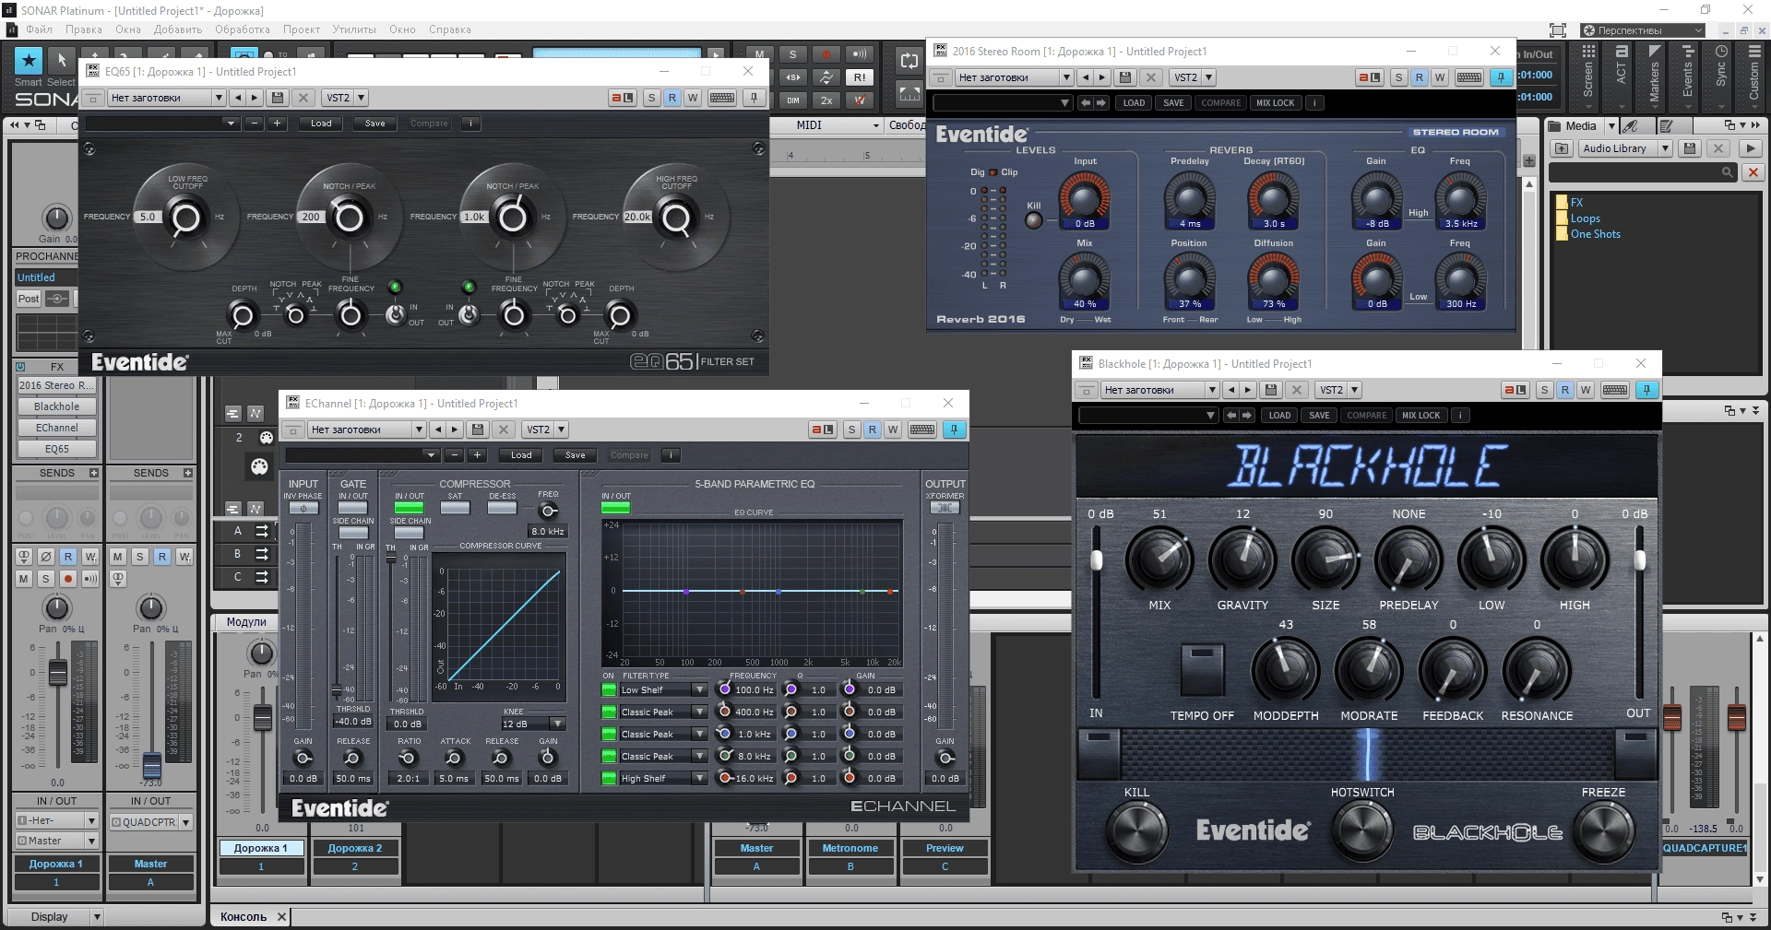
Task: Click the R! reset button in transport
Action: 859,77
